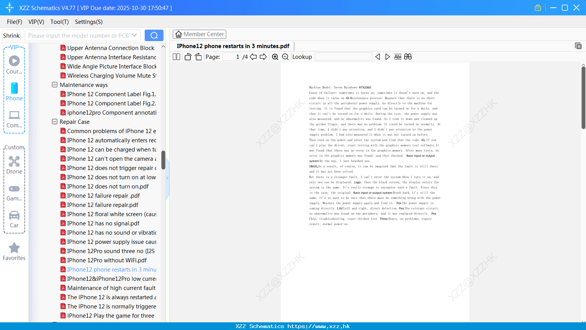
Task: Select the Computer category icon
Action: 14,115
